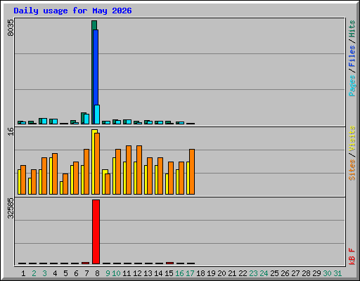Click the 32585 bottom axis value

(x=11, y=208)
